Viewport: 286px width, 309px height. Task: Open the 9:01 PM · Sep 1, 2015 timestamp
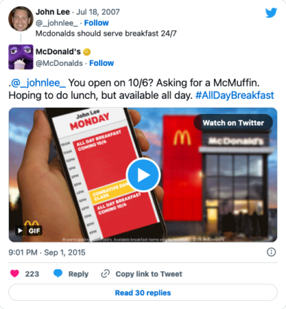click(47, 253)
